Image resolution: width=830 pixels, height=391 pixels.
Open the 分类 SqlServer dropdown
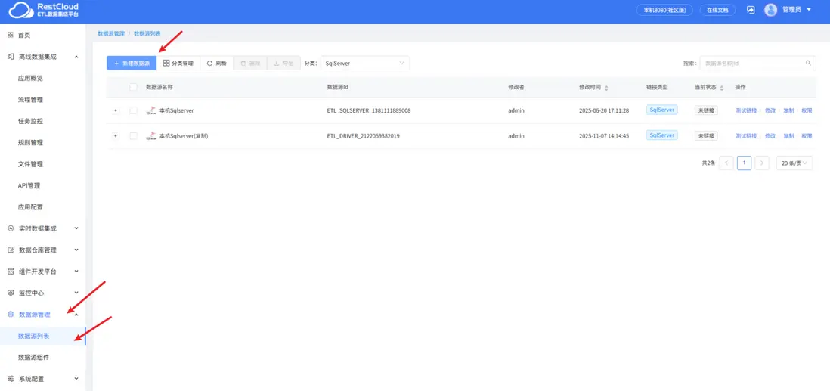pyautogui.click(x=365, y=63)
